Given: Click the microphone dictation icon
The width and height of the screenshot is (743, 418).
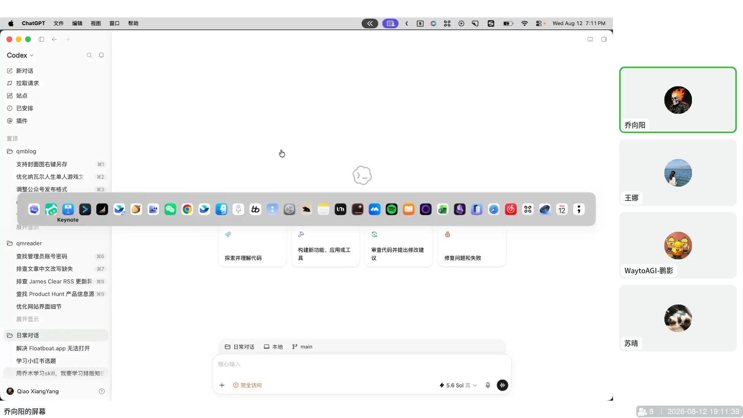Looking at the screenshot, I should pos(488,385).
